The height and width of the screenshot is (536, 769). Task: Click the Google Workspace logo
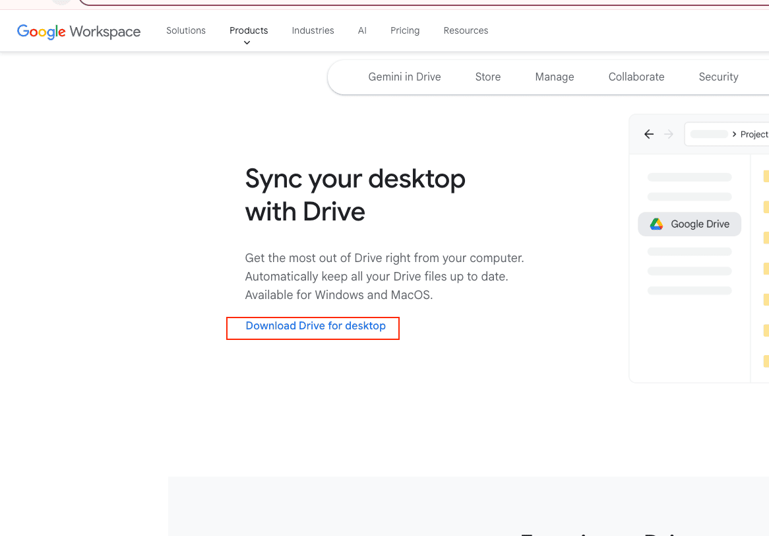tap(78, 32)
